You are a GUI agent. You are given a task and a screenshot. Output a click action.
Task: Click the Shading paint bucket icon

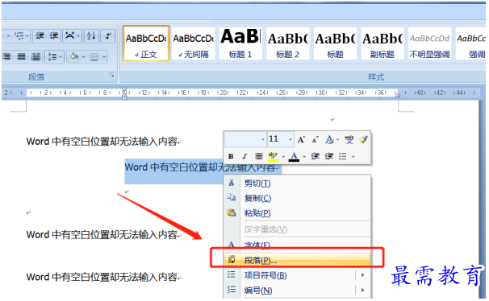pyautogui.click(x=73, y=57)
